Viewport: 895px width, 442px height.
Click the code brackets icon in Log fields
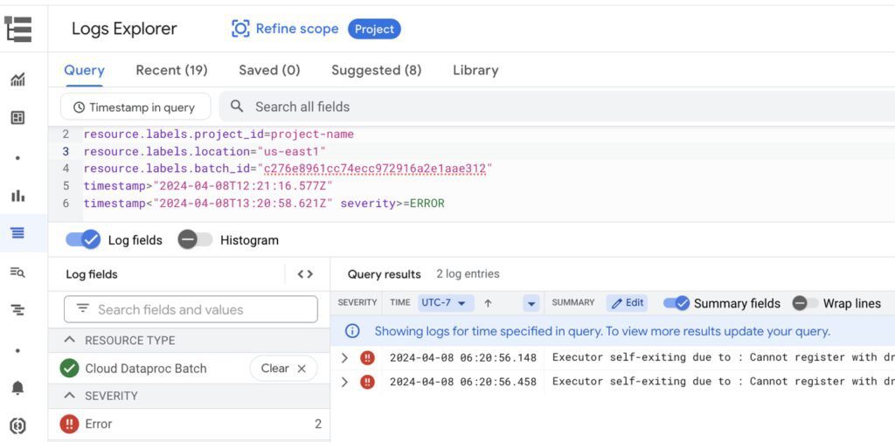305,274
